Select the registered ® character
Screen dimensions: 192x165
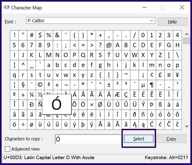click(83, 85)
